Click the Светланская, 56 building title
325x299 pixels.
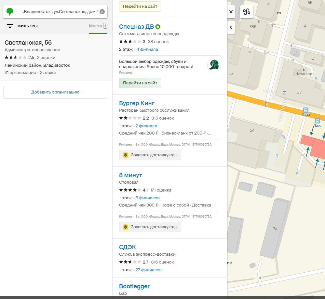[28, 43]
